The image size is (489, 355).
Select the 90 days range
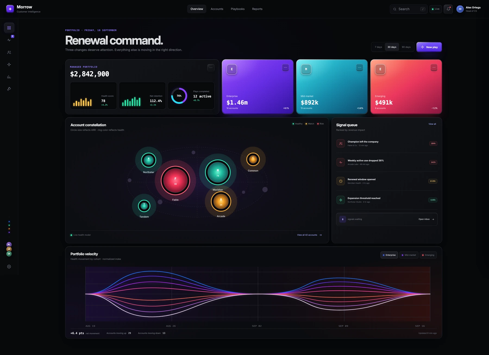tap(406, 47)
